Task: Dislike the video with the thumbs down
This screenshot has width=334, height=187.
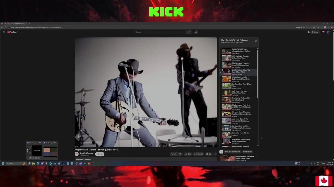Action: coord(180,154)
